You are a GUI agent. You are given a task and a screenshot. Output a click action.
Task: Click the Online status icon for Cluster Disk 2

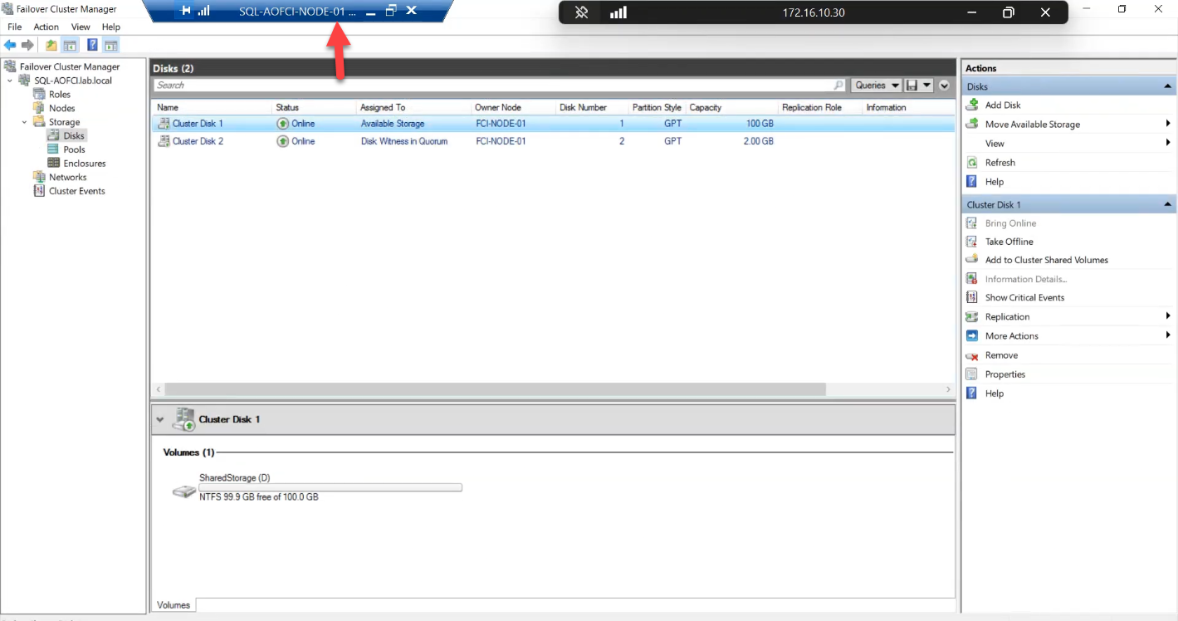(x=283, y=141)
